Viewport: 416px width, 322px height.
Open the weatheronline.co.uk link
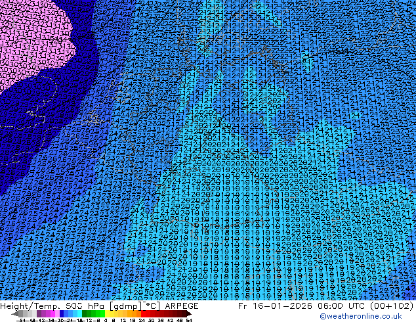click(x=361, y=316)
